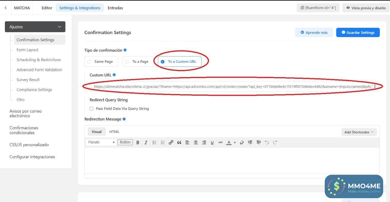Toggle bold formatting in the editor
The width and height of the screenshot is (390, 202).
pyautogui.click(x=138, y=142)
